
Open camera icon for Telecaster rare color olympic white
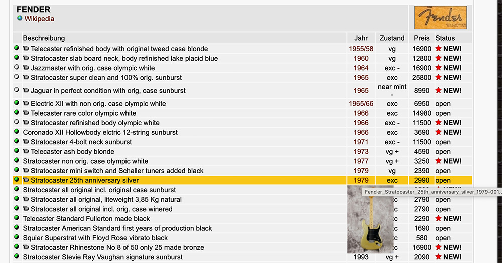click(26, 113)
